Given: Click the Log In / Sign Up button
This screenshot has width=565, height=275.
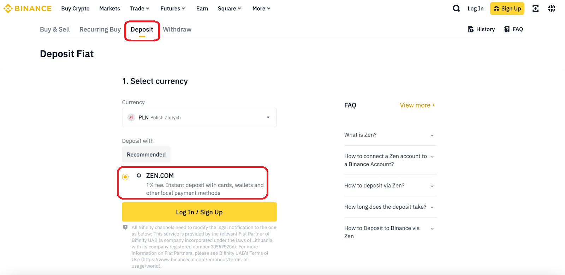Looking at the screenshot, I should point(199,212).
